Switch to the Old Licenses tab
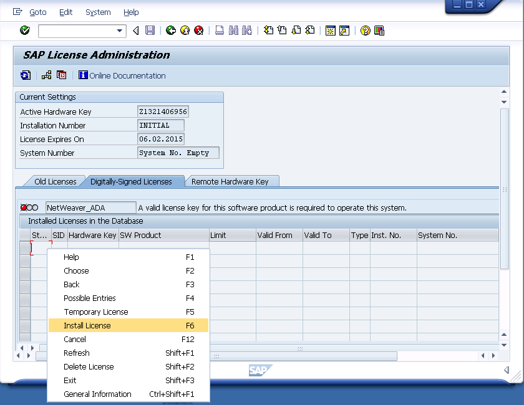Image resolution: width=524 pixels, height=405 pixels. (x=55, y=182)
